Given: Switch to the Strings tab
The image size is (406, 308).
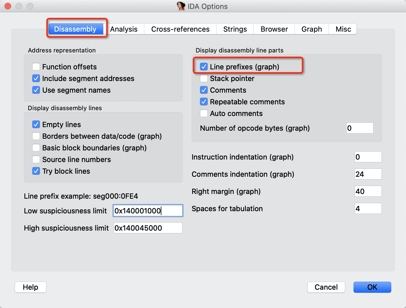Looking at the screenshot, I should pyautogui.click(x=235, y=29).
